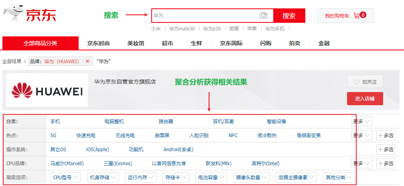The image size is (404, 186).
Task: Filter by Android(安卓) operating system
Action: 178,149
